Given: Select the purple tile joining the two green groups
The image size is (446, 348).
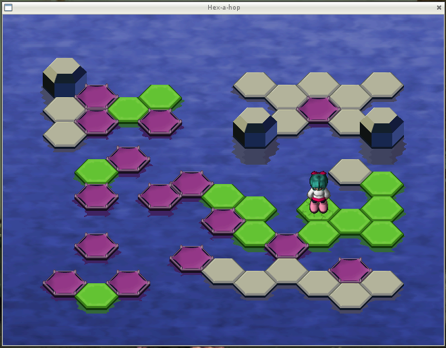Looking at the screenshot, I should point(287,245).
